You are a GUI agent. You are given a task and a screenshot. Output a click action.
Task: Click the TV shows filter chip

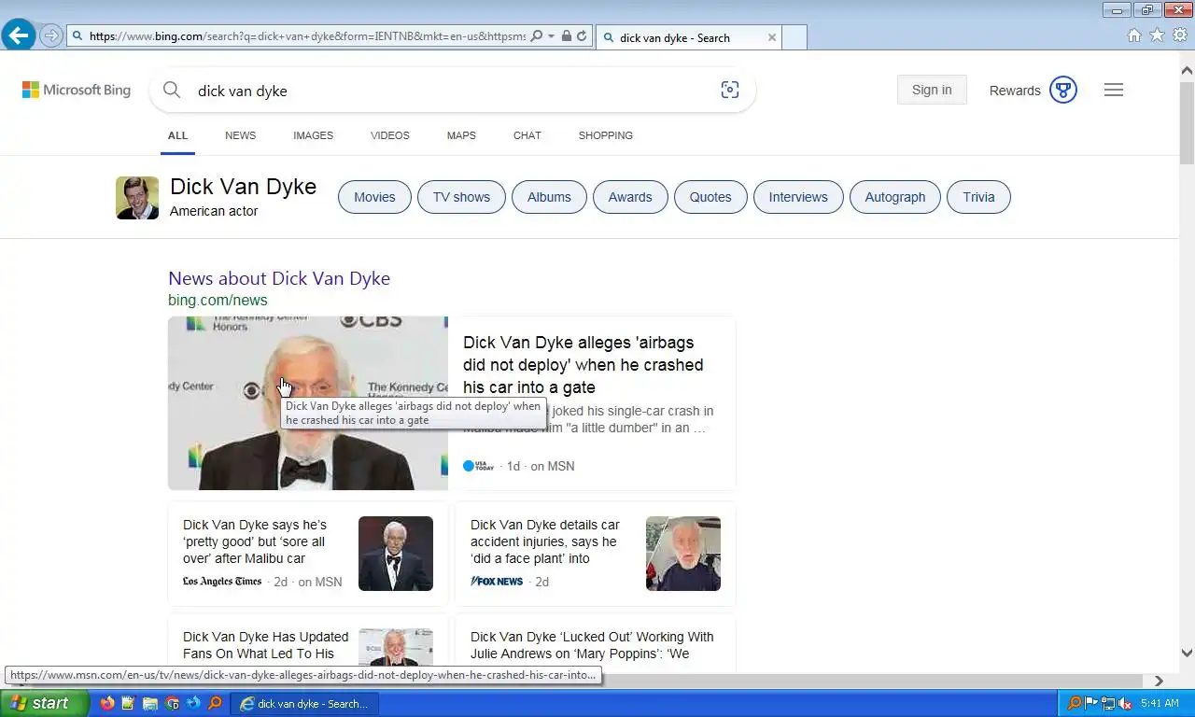point(461,197)
